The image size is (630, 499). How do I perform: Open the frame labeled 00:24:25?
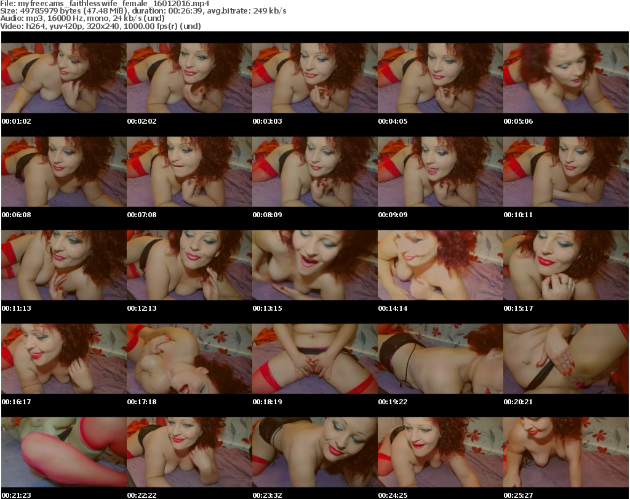[x=441, y=452]
